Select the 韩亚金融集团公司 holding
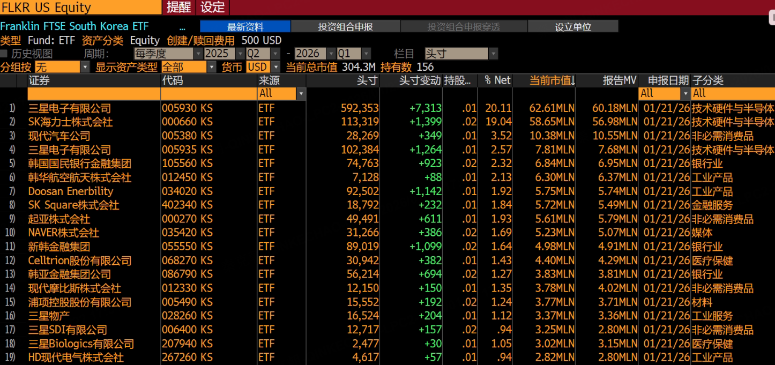This screenshot has width=775, height=365. (70, 274)
